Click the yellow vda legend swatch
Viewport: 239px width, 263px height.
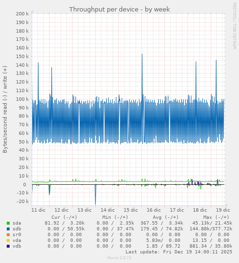(x=8, y=240)
